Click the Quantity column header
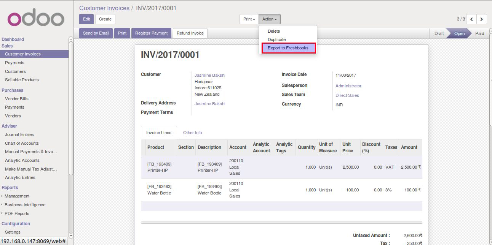Screen dimensions: 492x245 pos(307,147)
